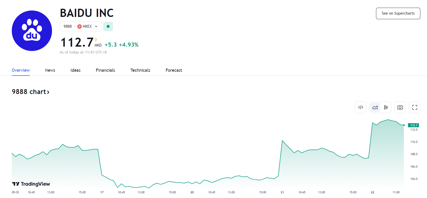Open the embed code widget icon
Viewport: 427px width, 198px height.
click(x=360, y=107)
